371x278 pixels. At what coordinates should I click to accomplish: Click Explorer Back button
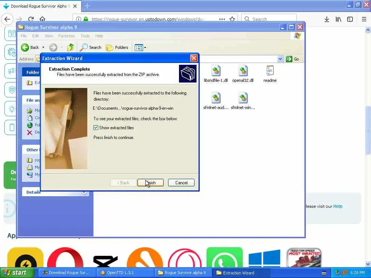(x=30, y=47)
